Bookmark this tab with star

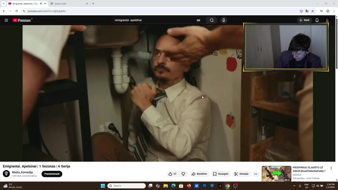pos(313,11)
